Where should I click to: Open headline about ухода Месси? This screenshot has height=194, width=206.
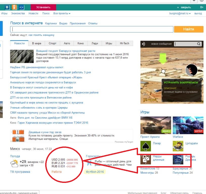tap(48, 113)
